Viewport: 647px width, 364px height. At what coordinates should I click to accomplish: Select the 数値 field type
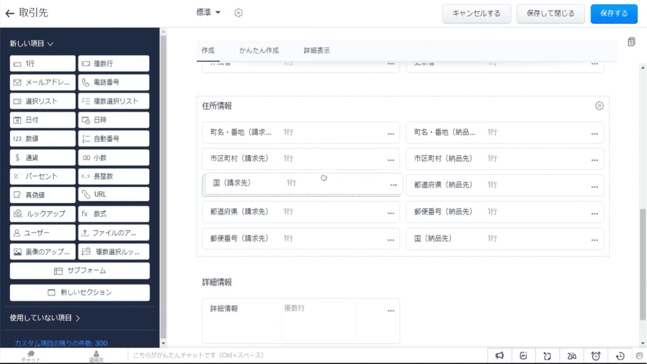(42, 138)
